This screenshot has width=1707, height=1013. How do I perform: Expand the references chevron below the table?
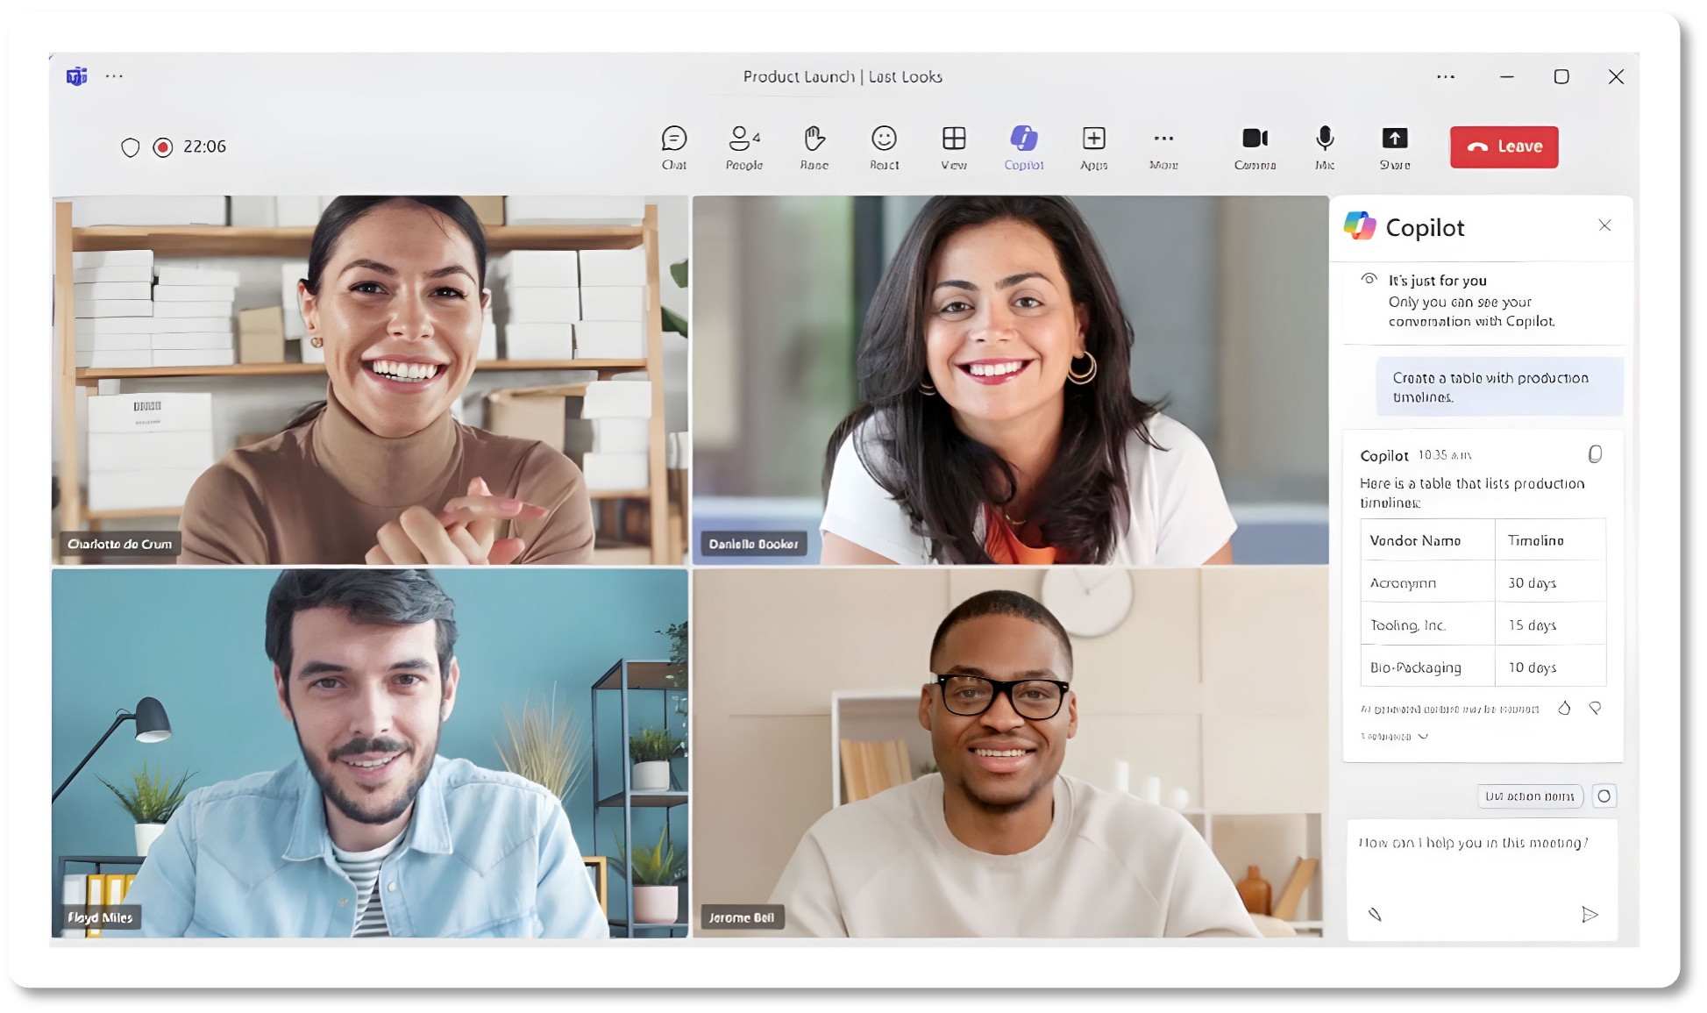click(1423, 736)
